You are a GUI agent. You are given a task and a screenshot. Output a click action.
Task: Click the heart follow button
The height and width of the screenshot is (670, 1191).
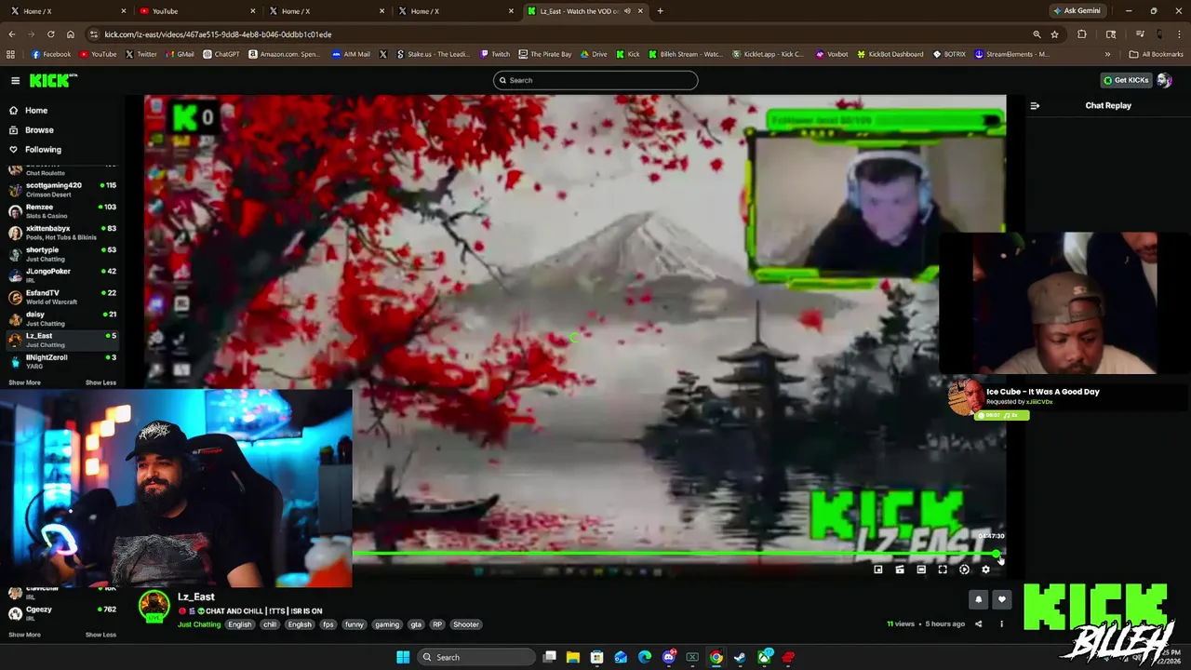click(1002, 600)
